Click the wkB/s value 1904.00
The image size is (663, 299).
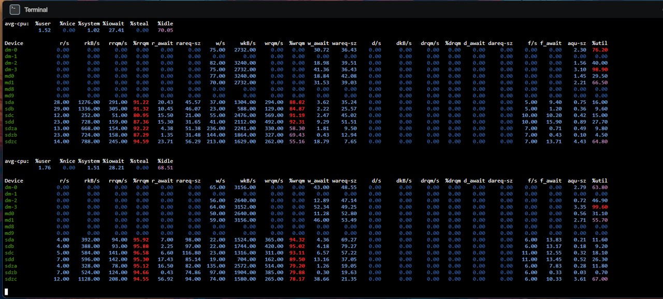point(246,272)
